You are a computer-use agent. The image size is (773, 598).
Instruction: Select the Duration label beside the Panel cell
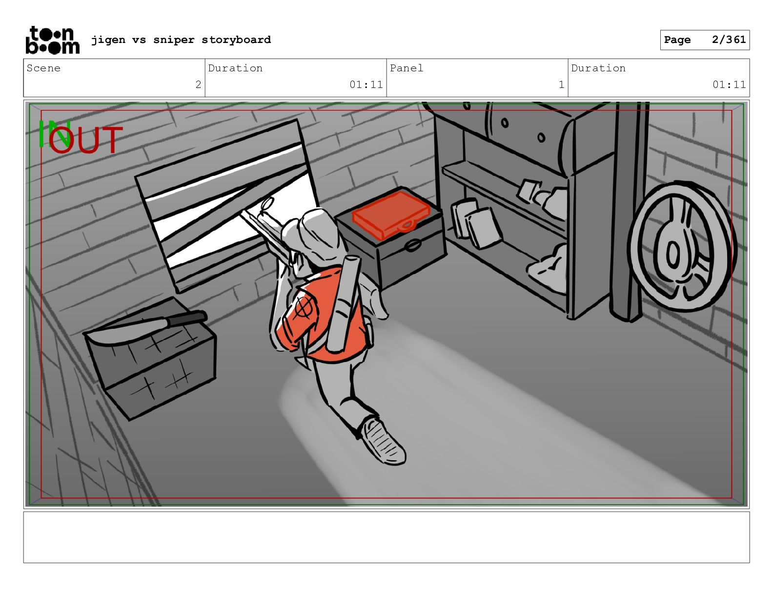(598, 68)
